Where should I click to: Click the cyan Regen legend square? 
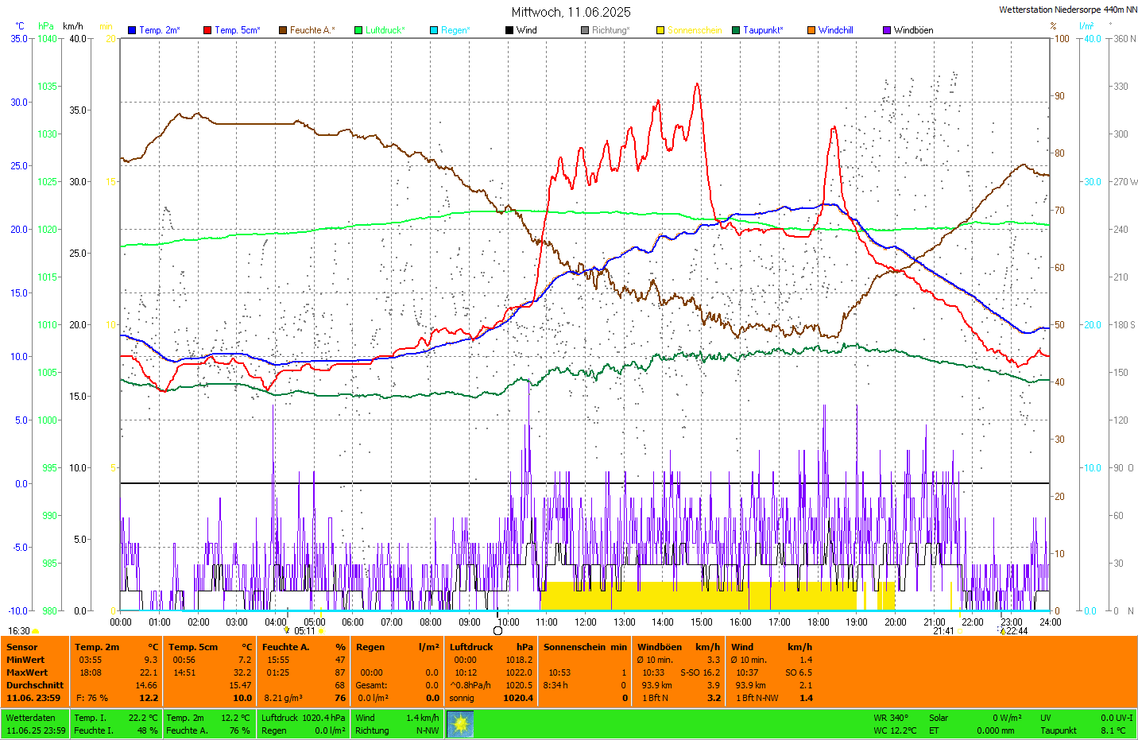[434, 30]
